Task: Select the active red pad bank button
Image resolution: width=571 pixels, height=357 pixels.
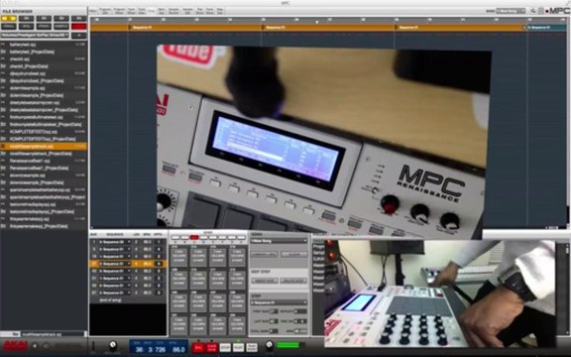Action: click(x=194, y=238)
